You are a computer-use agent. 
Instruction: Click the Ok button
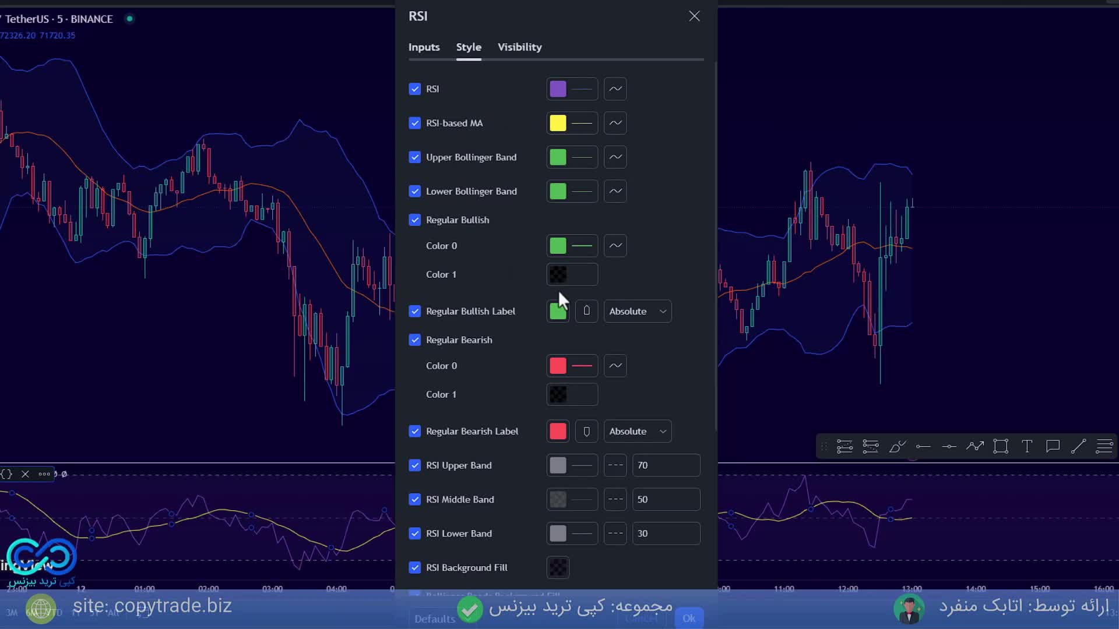689,619
